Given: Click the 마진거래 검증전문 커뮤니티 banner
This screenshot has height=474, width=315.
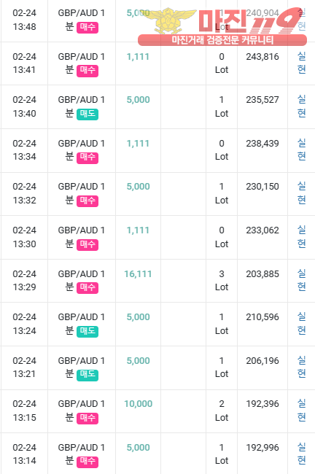Looking at the screenshot, I should 222,40.
